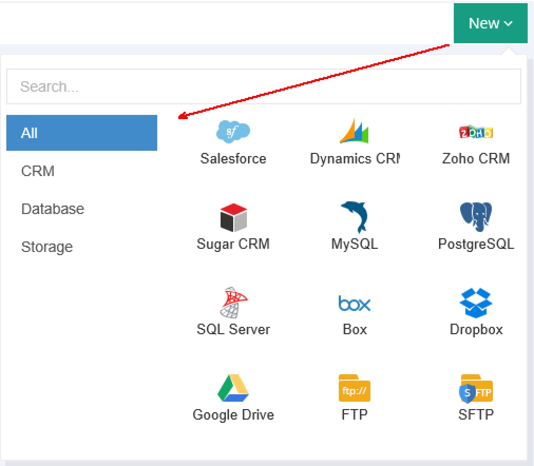Select the Google Drive triangle icon
The image size is (534, 466).
point(233,388)
